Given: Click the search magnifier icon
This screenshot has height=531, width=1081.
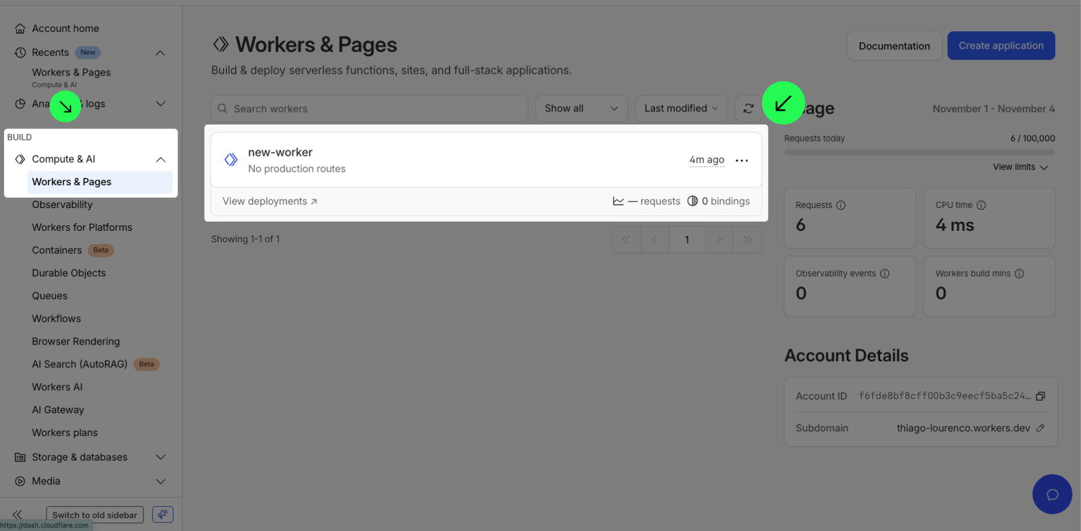Looking at the screenshot, I should point(222,109).
